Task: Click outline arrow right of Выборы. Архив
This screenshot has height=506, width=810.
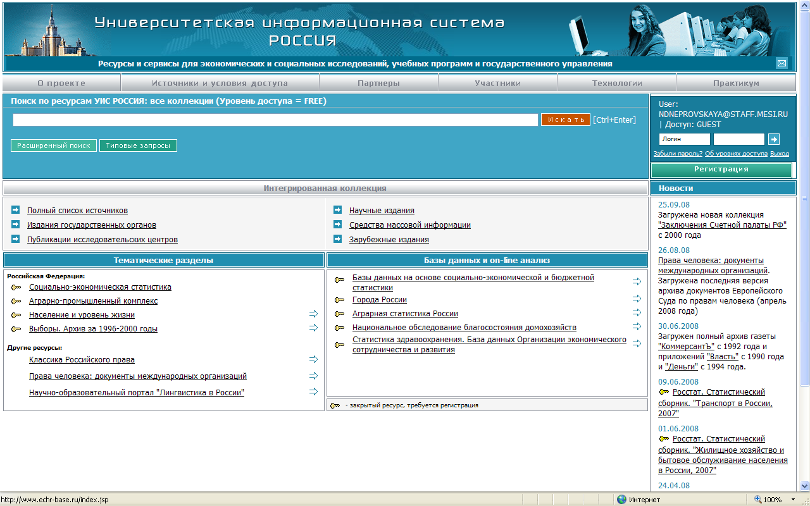Action: [313, 328]
